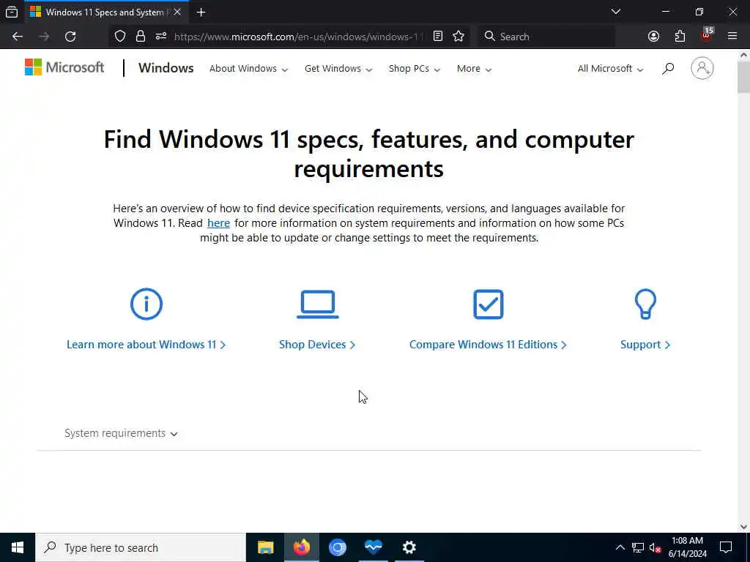The width and height of the screenshot is (750, 562).
Task: Click the info circle icon
Action: (146, 304)
